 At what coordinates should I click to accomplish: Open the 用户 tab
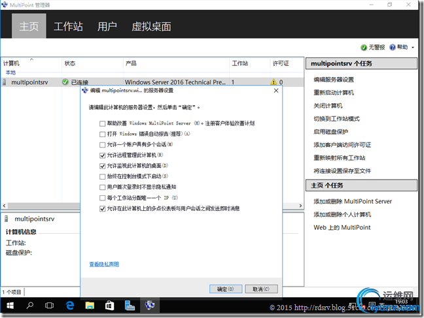(107, 27)
